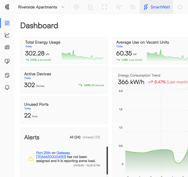Click the Alerts section heading

click(x=32, y=137)
